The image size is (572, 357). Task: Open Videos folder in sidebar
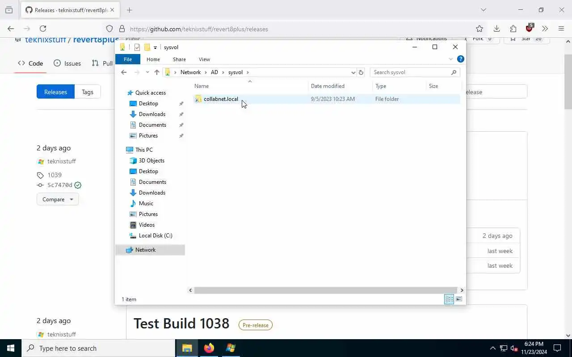(147, 225)
